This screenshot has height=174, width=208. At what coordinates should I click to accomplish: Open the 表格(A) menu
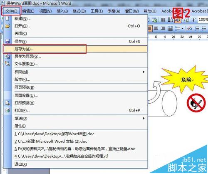pyautogui.click(x=114, y=11)
